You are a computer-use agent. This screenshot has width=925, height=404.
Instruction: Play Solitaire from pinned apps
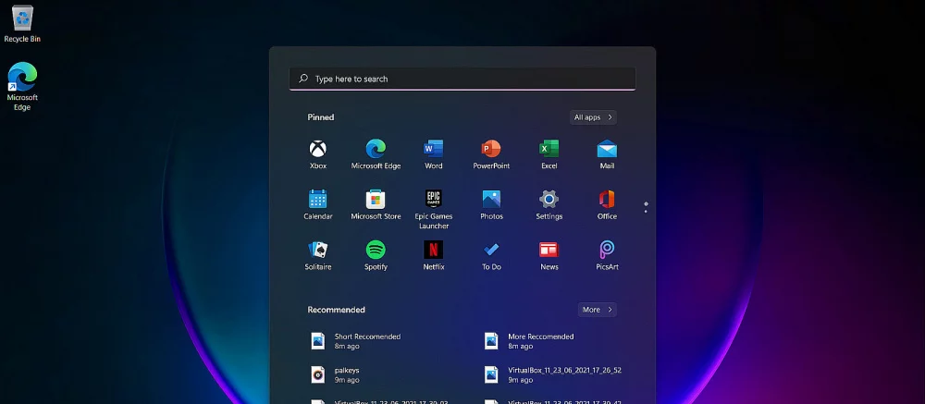pyautogui.click(x=318, y=256)
